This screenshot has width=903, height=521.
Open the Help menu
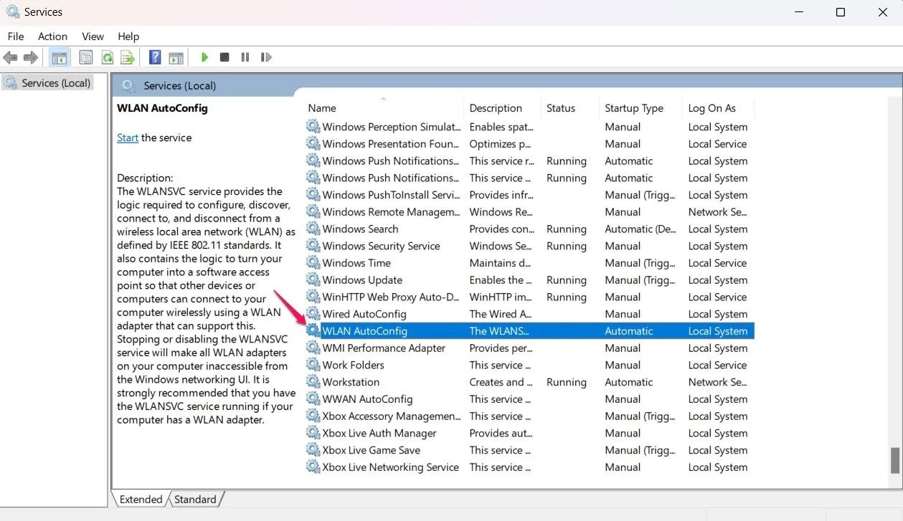click(x=128, y=37)
